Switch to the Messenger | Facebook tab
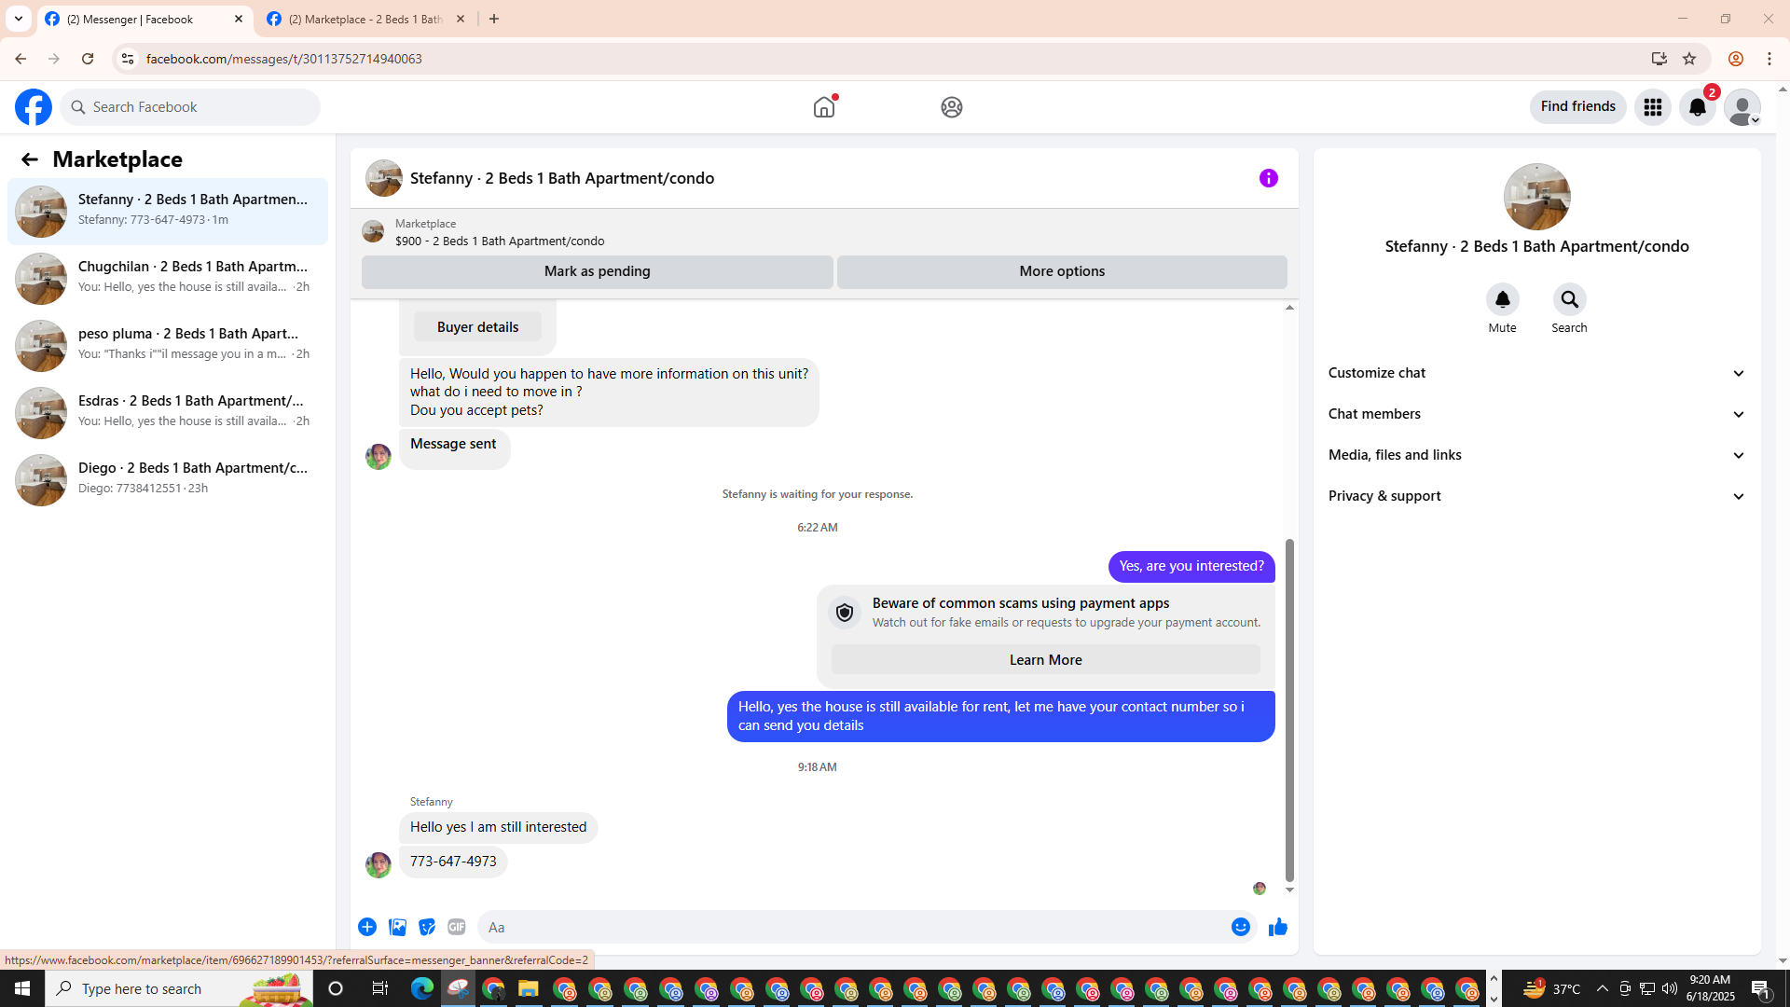The width and height of the screenshot is (1790, 1007). (x=145, y=19)
